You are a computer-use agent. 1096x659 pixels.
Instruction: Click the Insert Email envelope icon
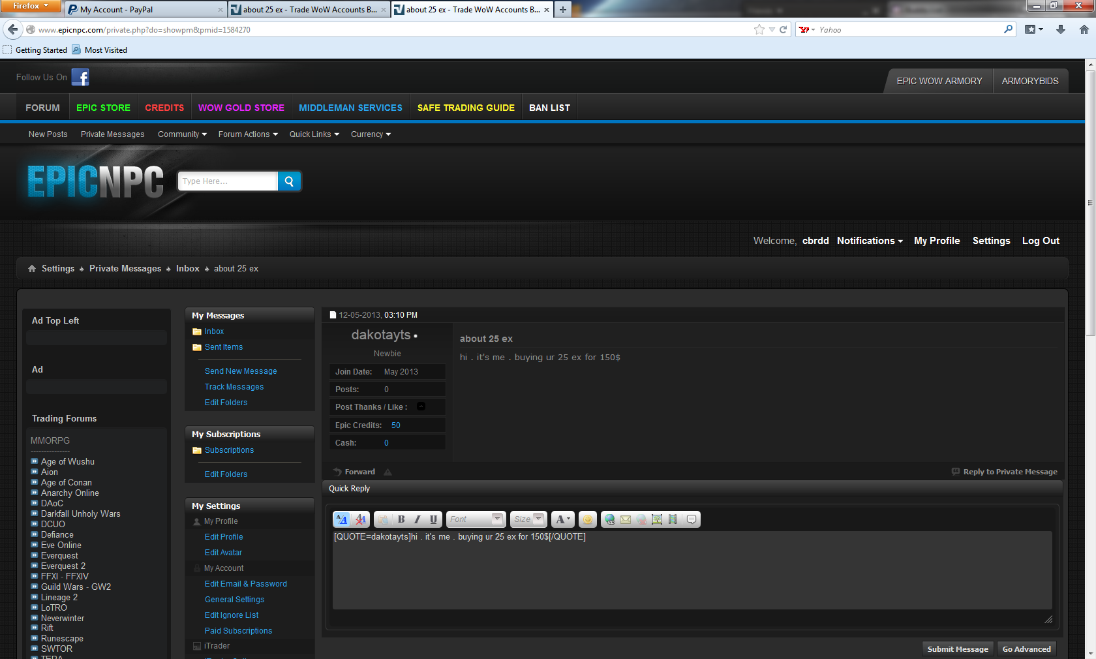click(626, 519)
